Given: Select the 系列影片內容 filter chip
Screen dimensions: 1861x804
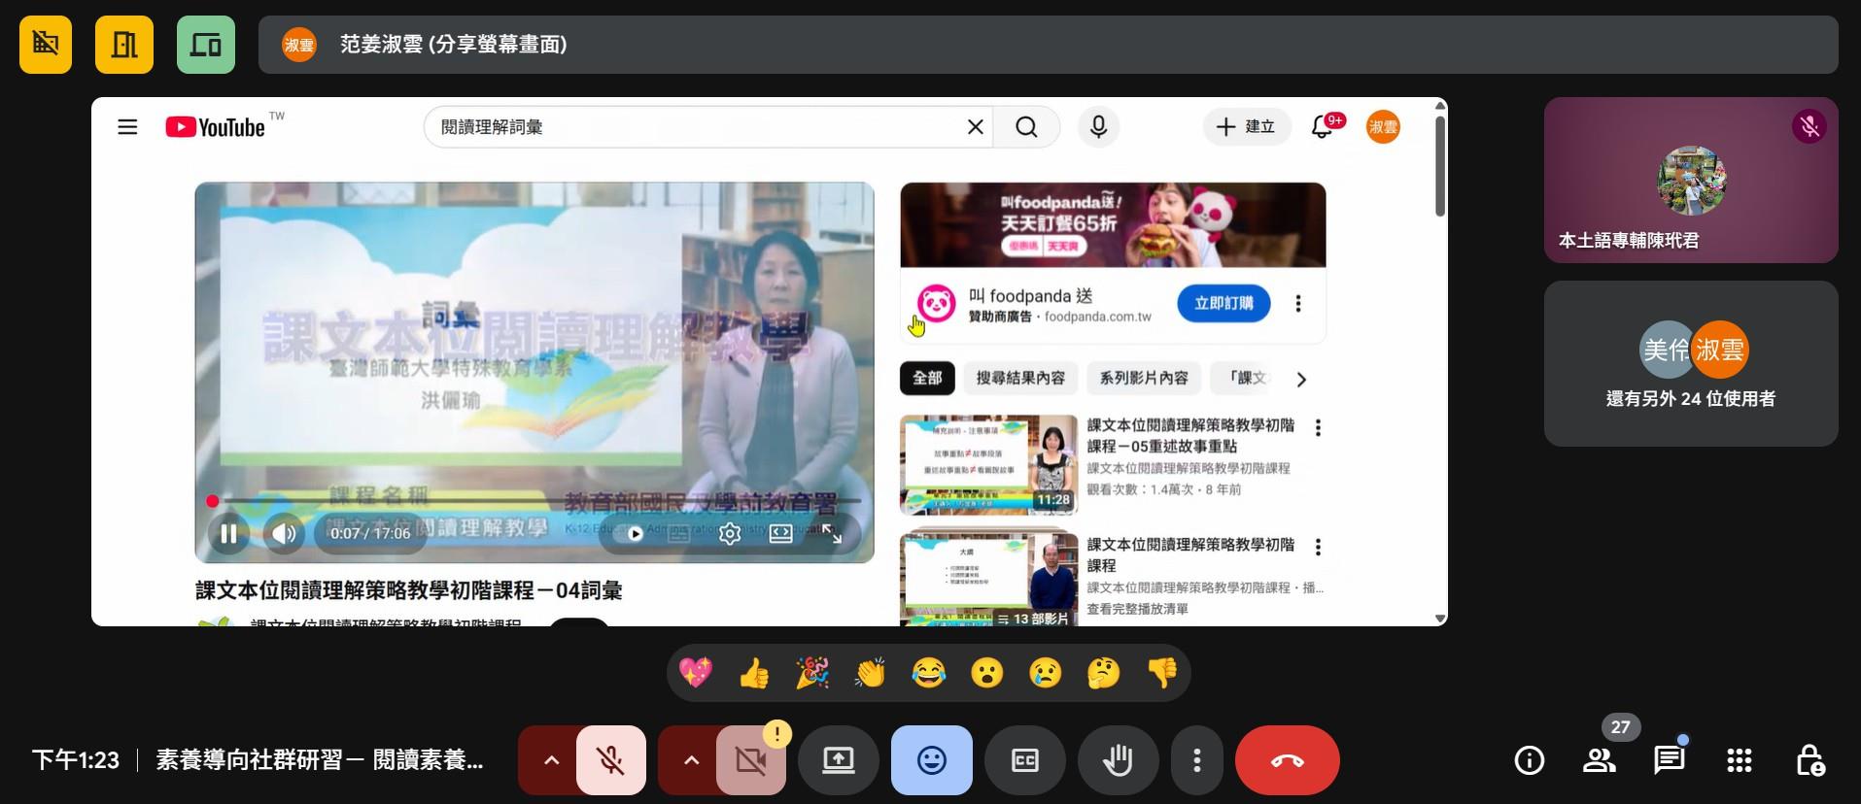Looking at the screenshot, I should [x=1143, y=378].
